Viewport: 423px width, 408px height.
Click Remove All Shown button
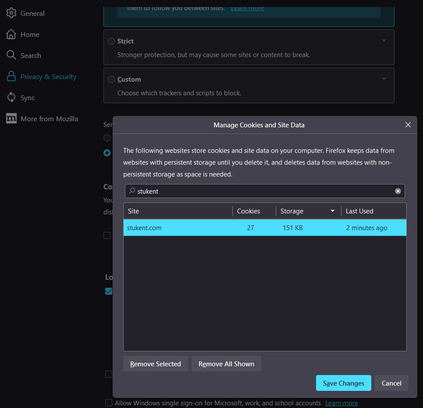point(226,364)
